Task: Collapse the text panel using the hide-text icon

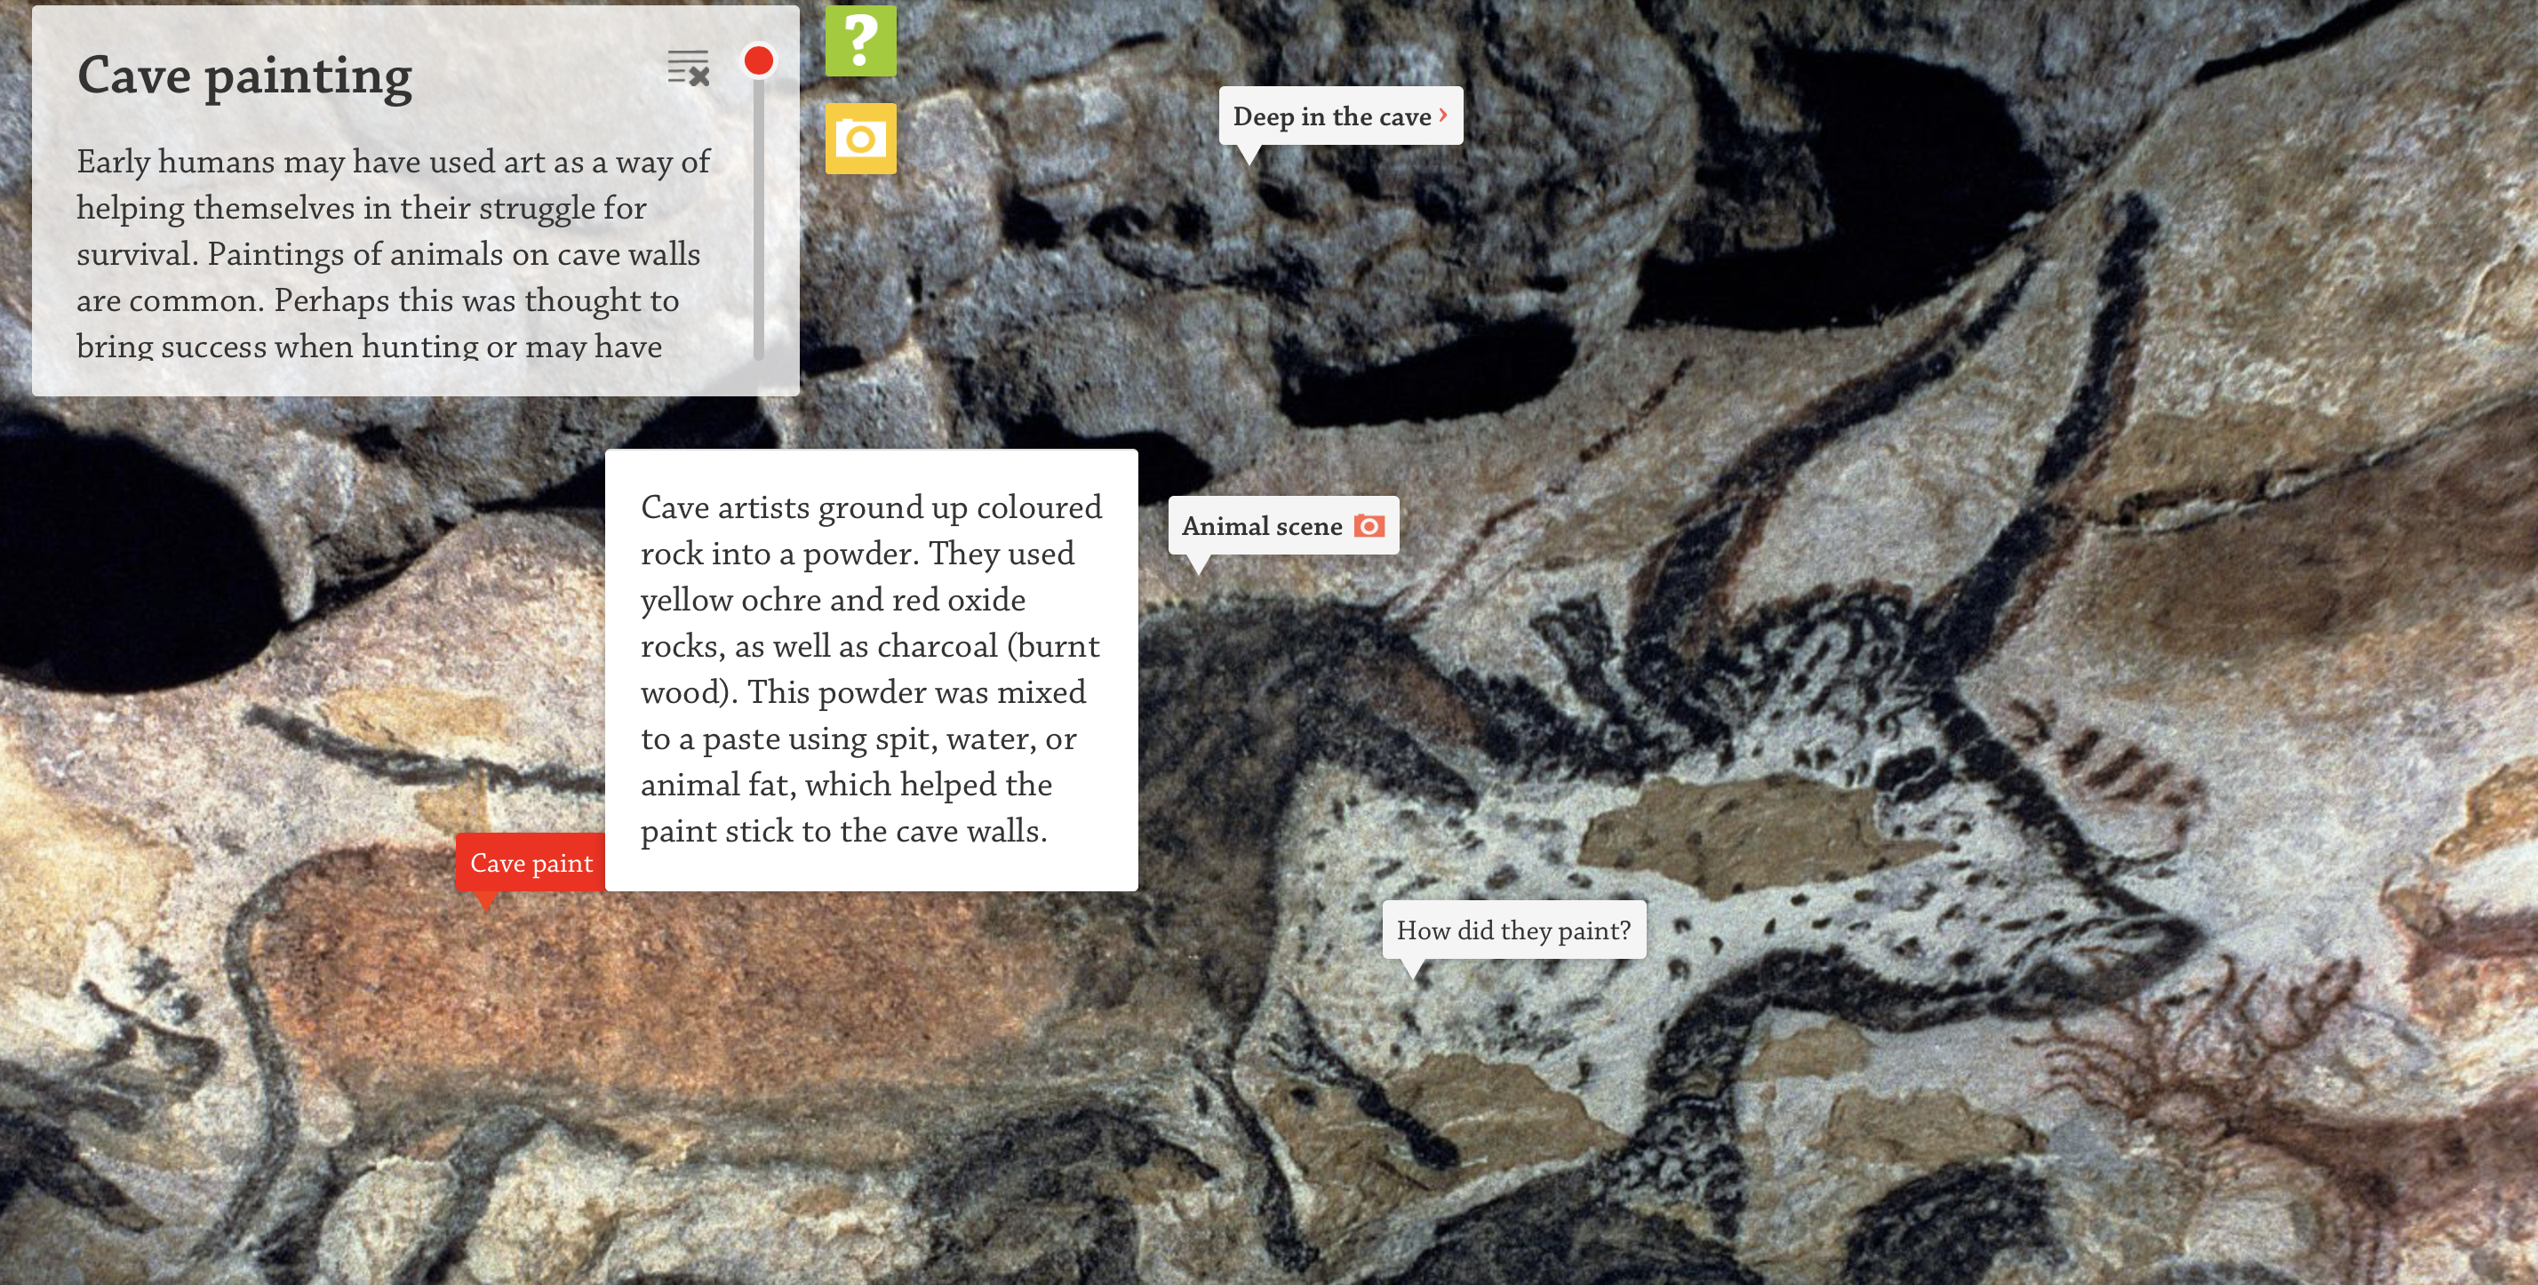Action: click(688, 67)
